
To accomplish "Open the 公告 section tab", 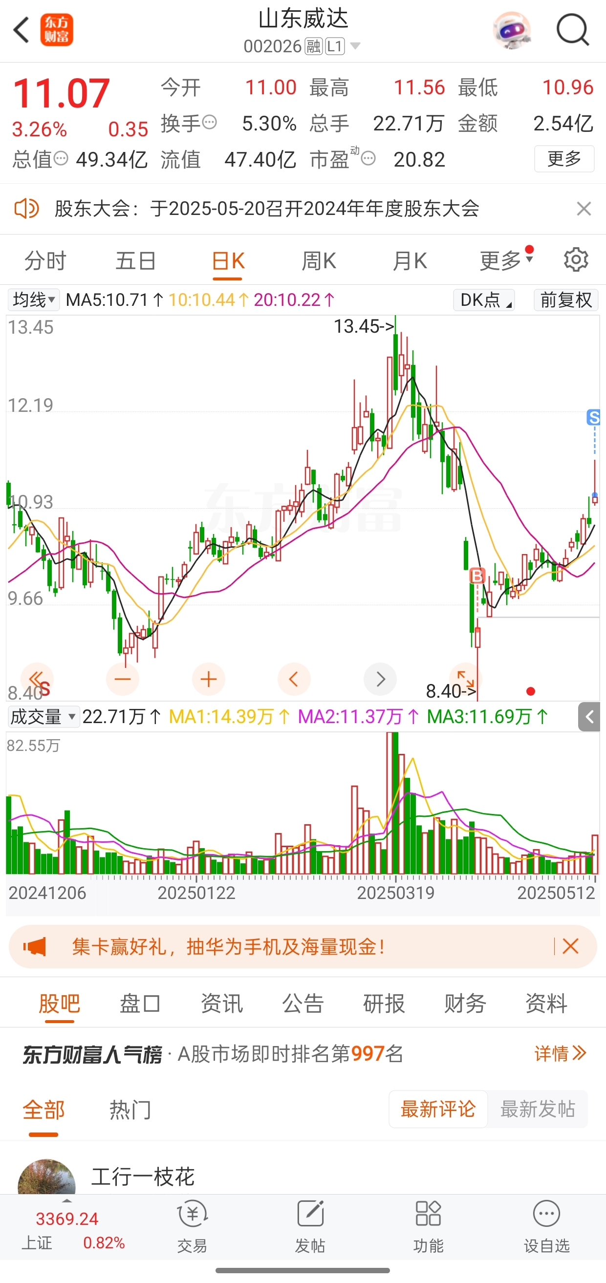I will click(303, 1004).
